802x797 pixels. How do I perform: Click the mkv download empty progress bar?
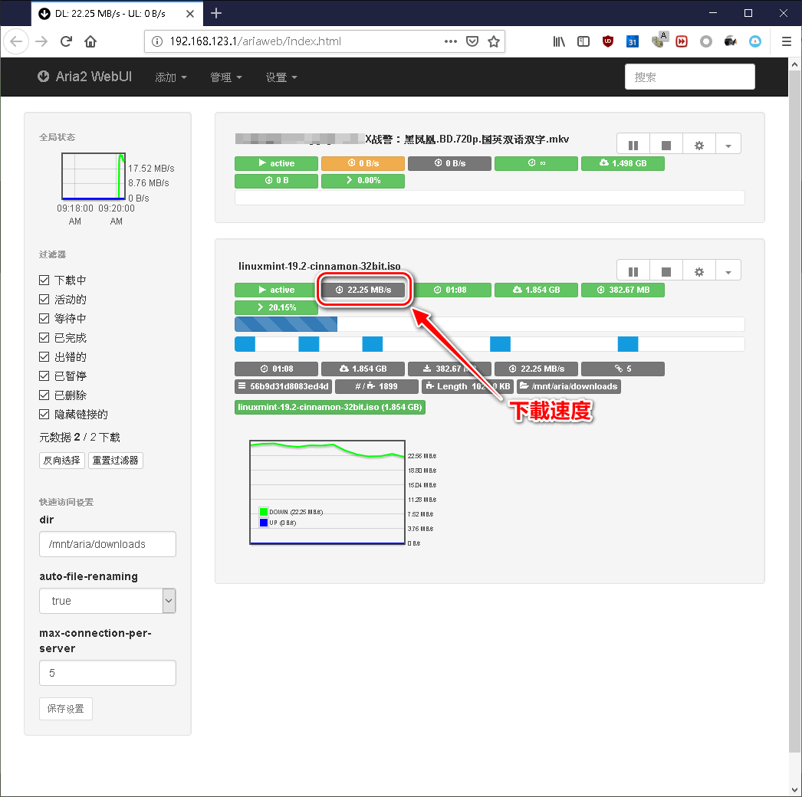(x=489, y=198)
